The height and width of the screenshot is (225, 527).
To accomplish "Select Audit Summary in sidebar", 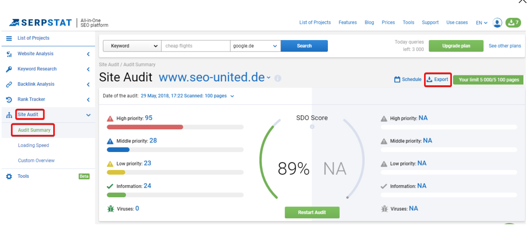I will tap(34, 130).
